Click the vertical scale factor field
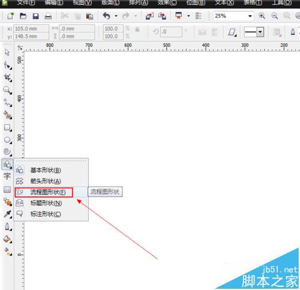The height and width of the screenshot is (290, 300). (113, 36)
